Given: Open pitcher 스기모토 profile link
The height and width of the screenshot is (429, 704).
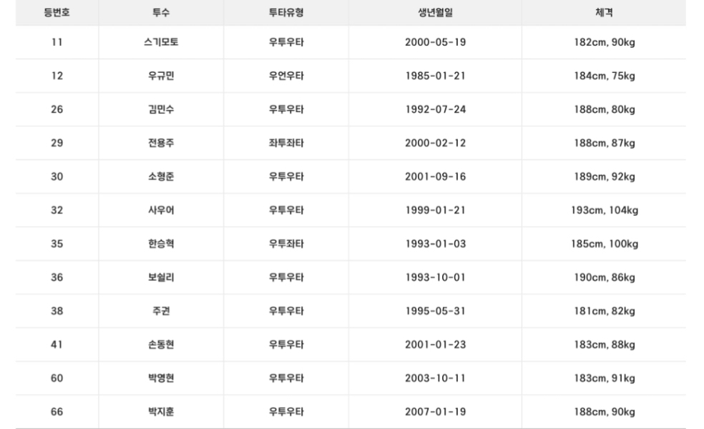Looking at the screenshot, I should point(161,42).
